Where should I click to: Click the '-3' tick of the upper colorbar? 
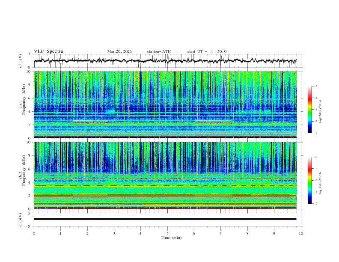[315, 86]
